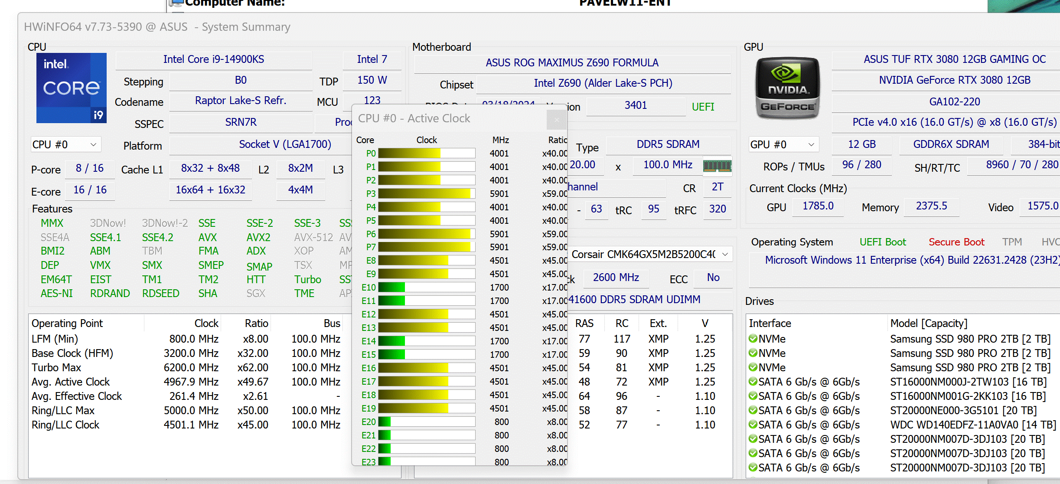Click the status icon for the WDC WD140EDFZ drive

[753, 425]
